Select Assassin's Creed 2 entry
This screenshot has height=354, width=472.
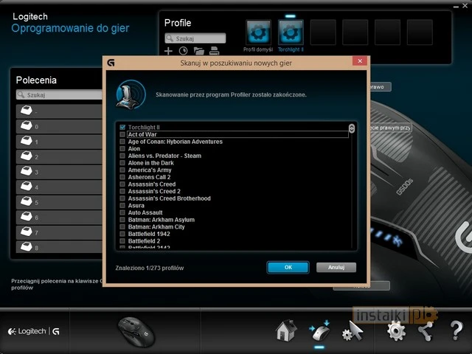point(154,191)
